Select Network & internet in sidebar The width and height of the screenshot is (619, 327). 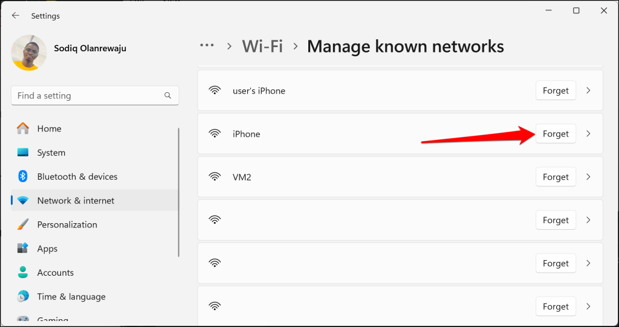point(76,200)
